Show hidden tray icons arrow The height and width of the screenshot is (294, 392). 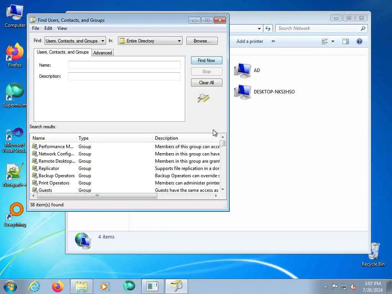pos(325,287)
